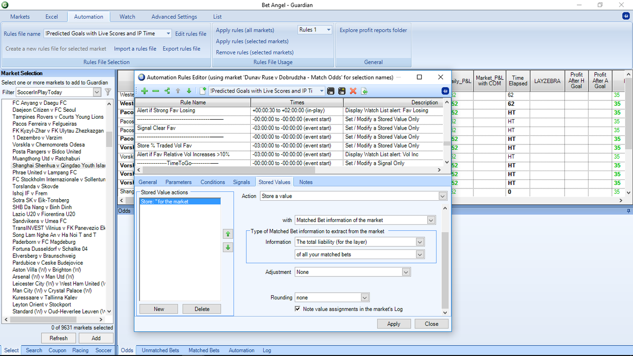Click Refresh button under market list

[58, 338]
